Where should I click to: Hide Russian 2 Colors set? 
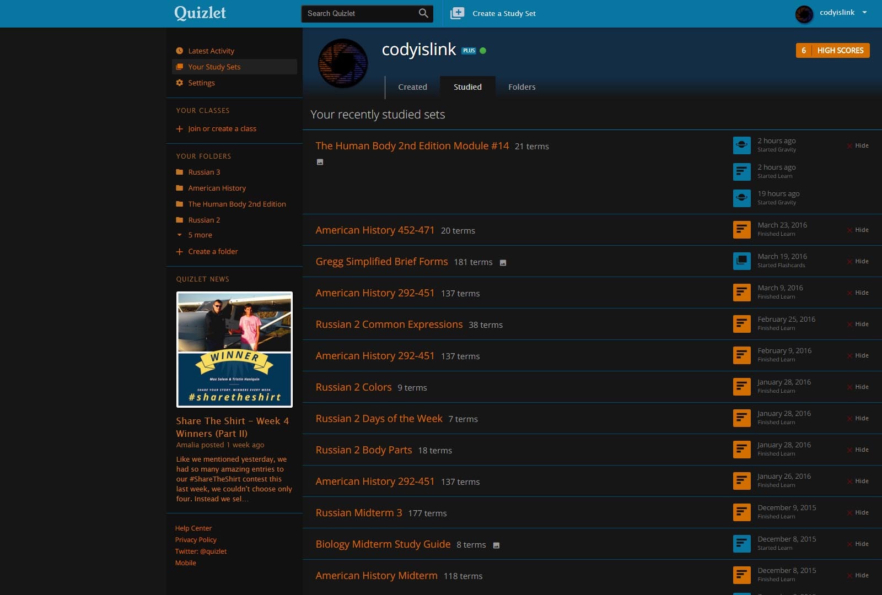click(x=858, y=387)
